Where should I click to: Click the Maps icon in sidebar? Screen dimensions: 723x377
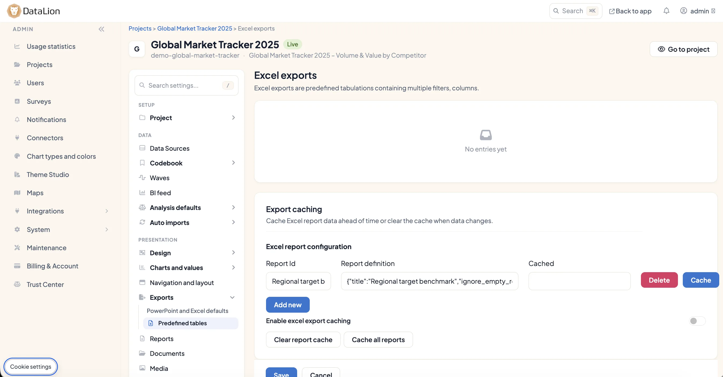17,193
